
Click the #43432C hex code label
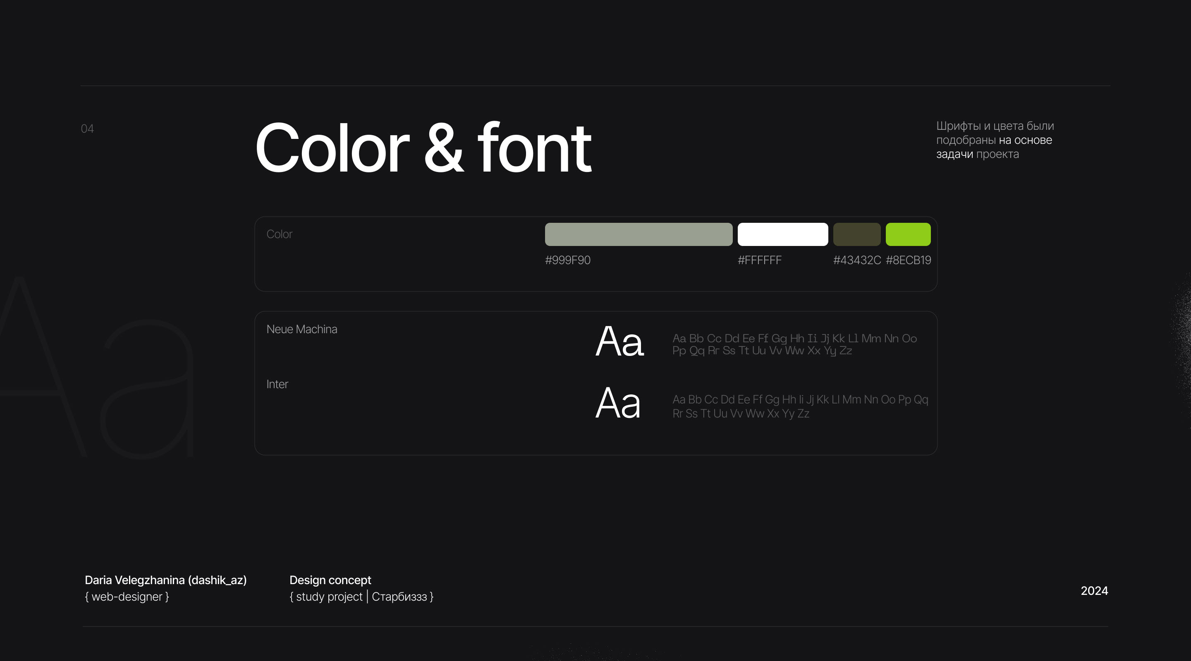click(x=856, y=260)
